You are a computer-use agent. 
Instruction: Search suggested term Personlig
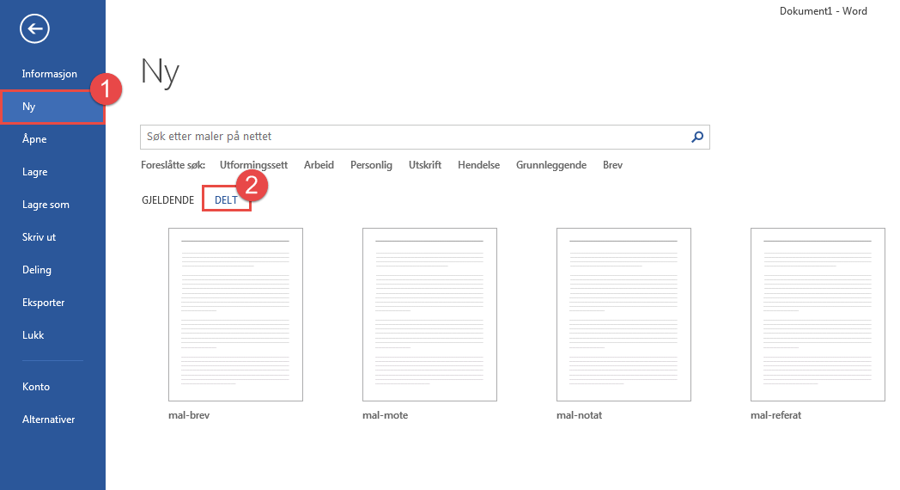(x=371, y=165)
